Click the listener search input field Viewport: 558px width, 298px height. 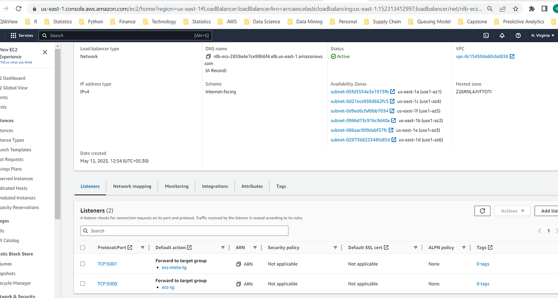184,231
